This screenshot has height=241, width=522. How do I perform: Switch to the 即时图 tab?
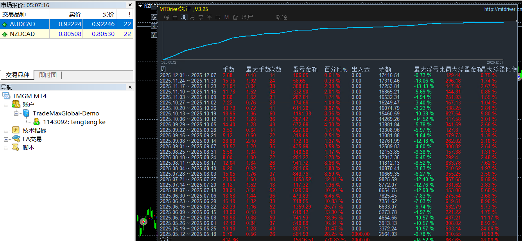[48, 75]
